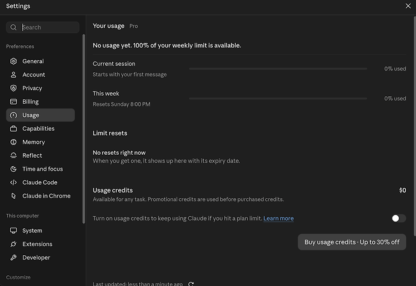Close the Settings window
416x286 pixels.
(408, 6)
